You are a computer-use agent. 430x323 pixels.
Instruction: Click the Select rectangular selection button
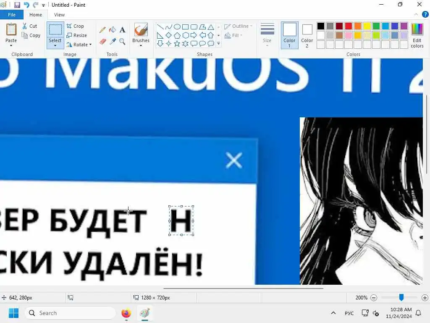(x=55, y=30)
